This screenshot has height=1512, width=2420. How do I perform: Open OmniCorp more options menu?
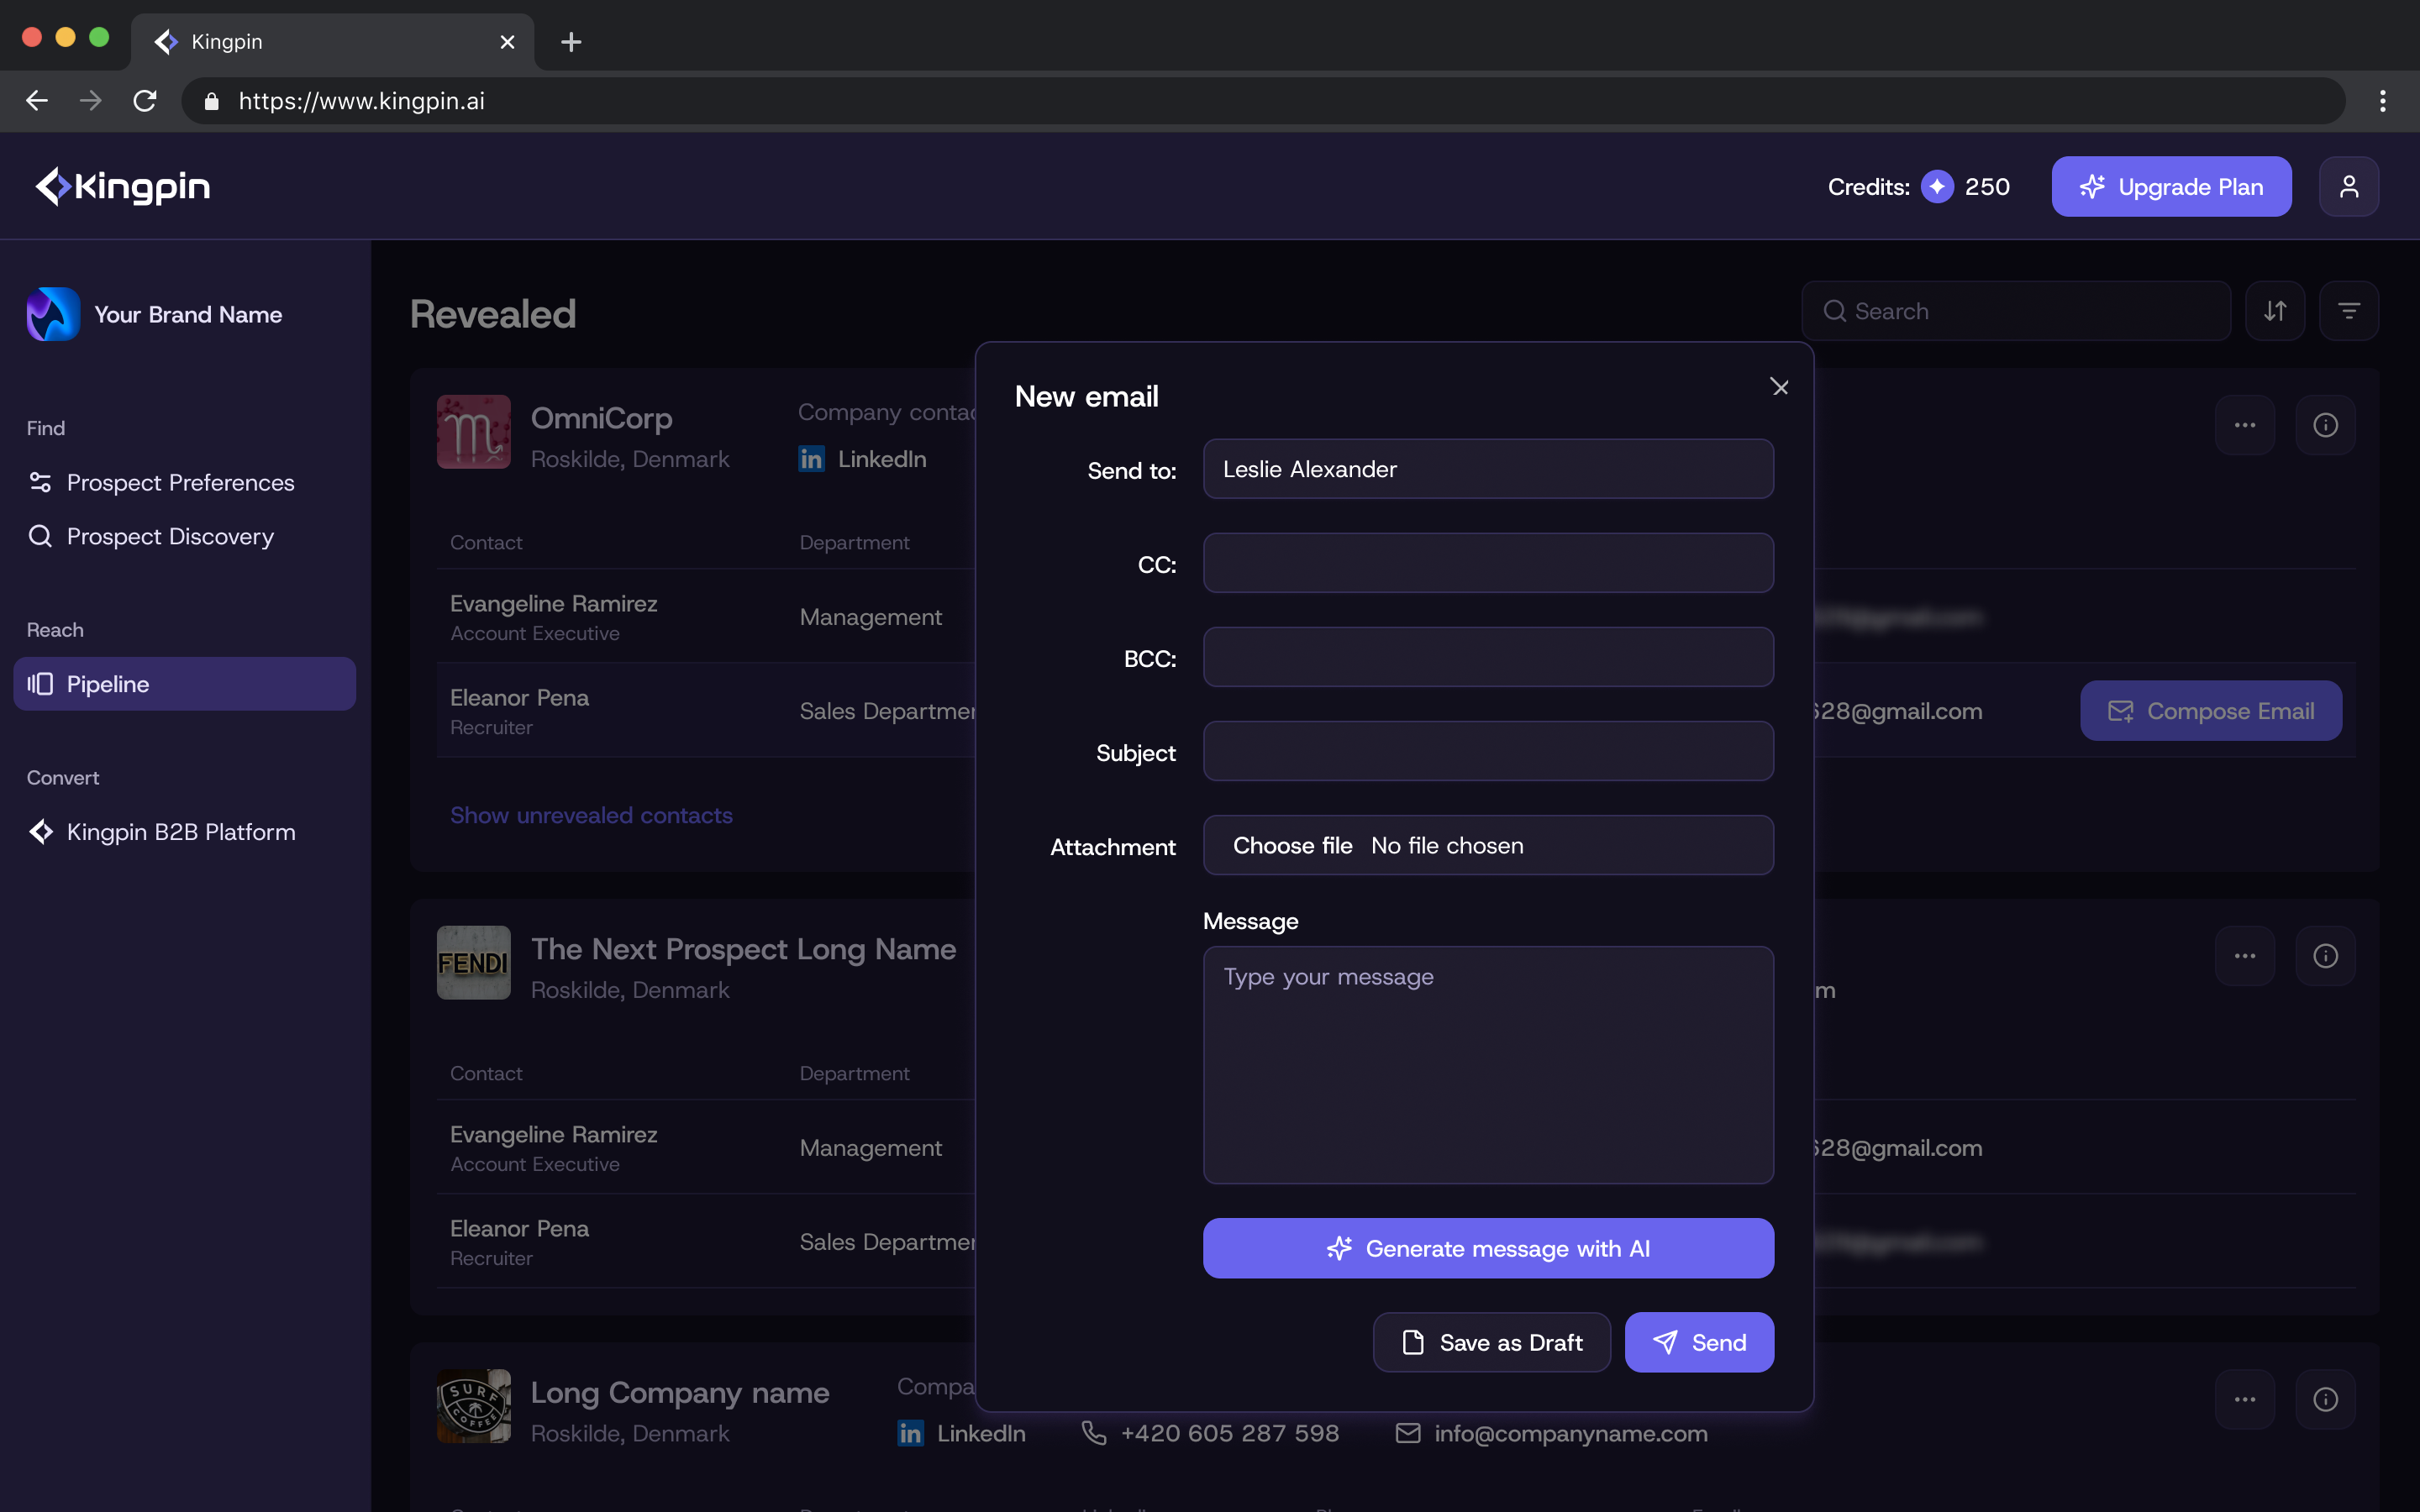(2245, 425)
